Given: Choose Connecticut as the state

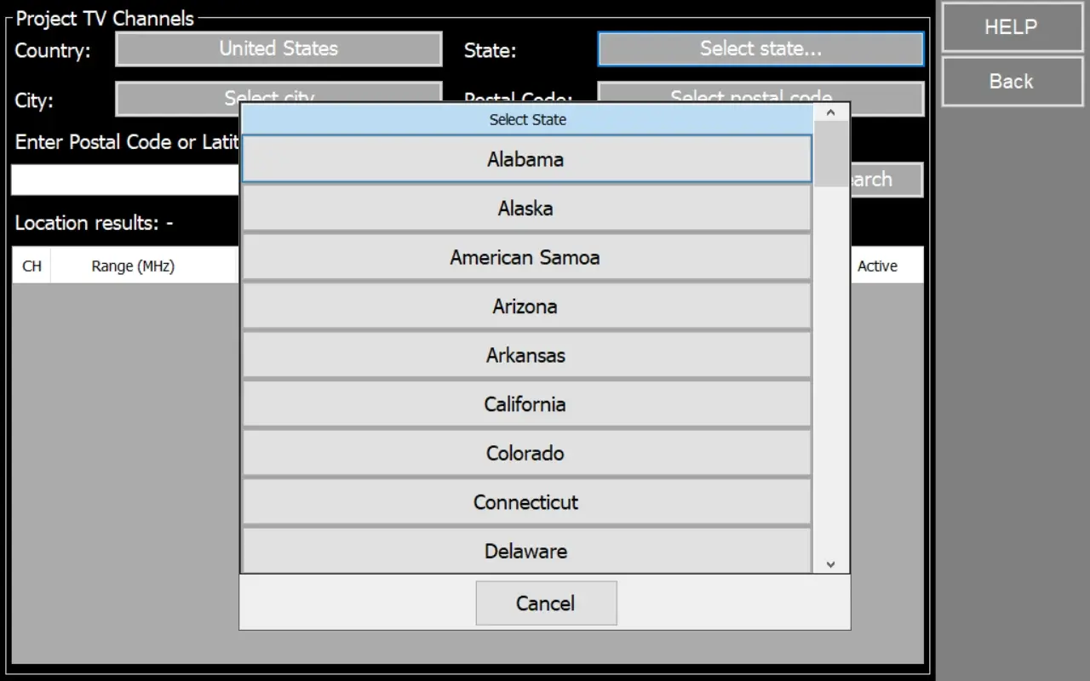Looking at the screenshot, I should 526,502.
